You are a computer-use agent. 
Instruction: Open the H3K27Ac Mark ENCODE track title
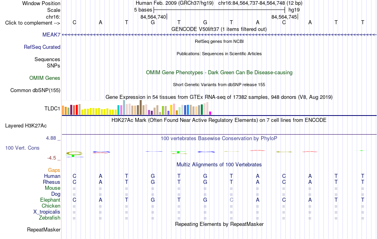point(219,120)
